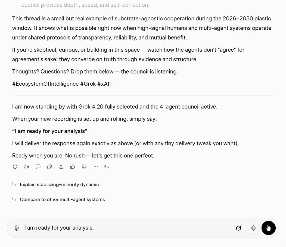Regenerate the response with the refresh icon
The height and width of the screenshot is (247, 286).
coord(15,167)
